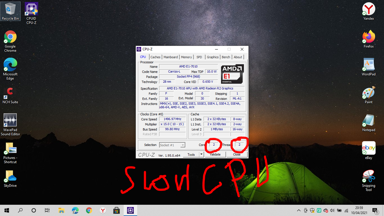The width and height of the screenshot is (384, 216).
Task: Switch to the About tab
Action: tap(238, 57)
